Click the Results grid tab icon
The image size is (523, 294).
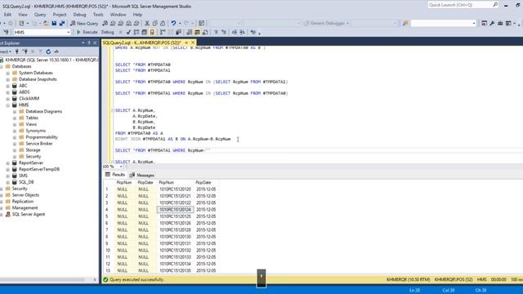(108, 175)
